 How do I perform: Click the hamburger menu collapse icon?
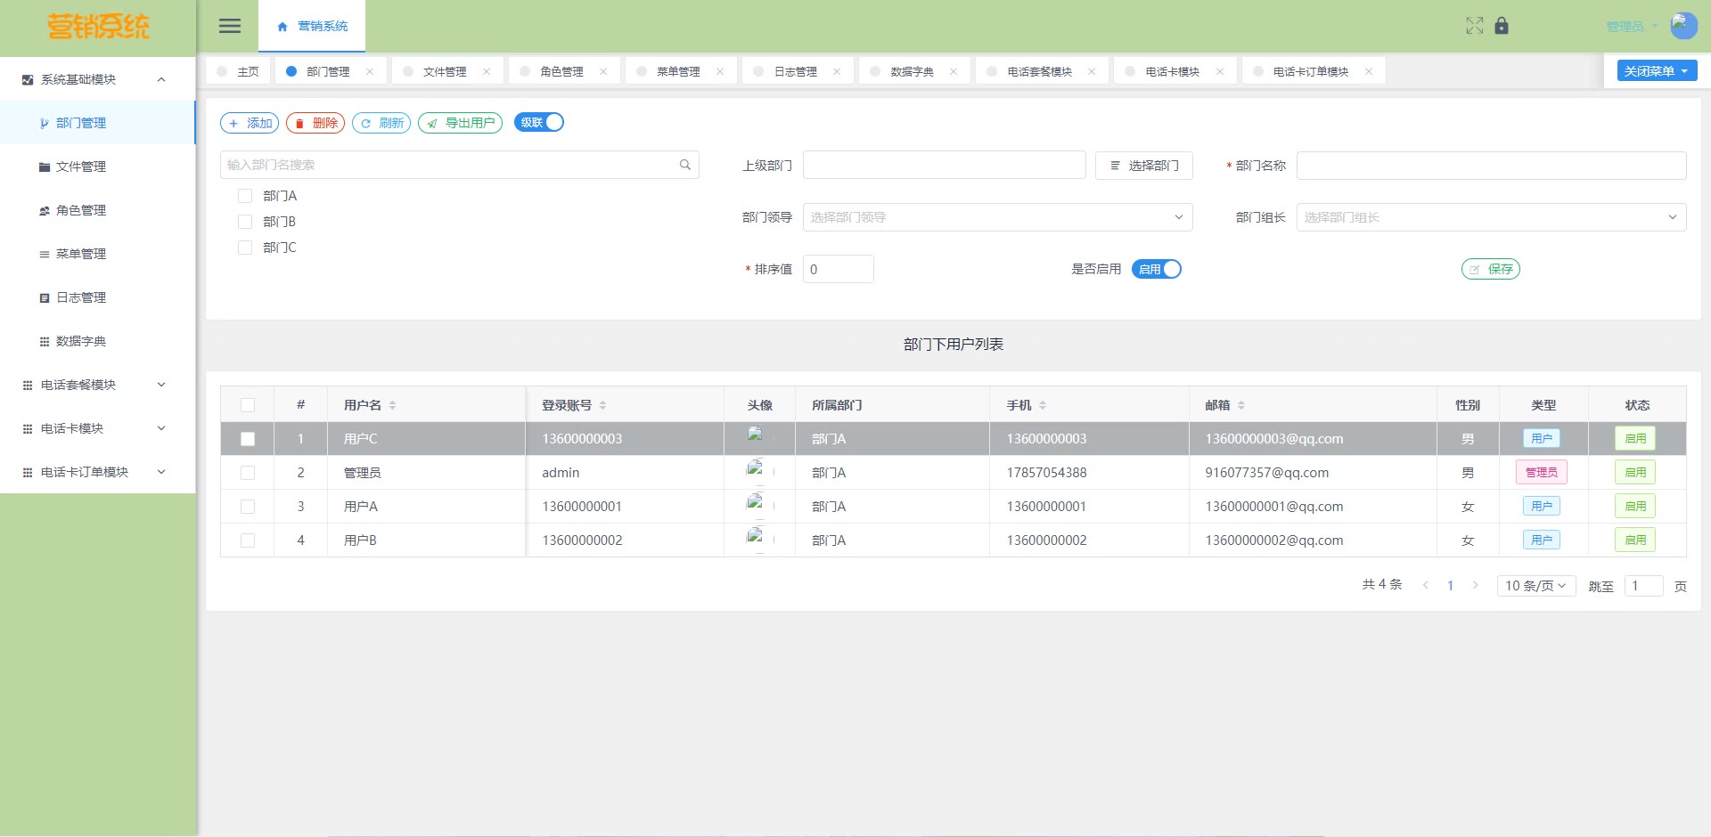[230, 26]
